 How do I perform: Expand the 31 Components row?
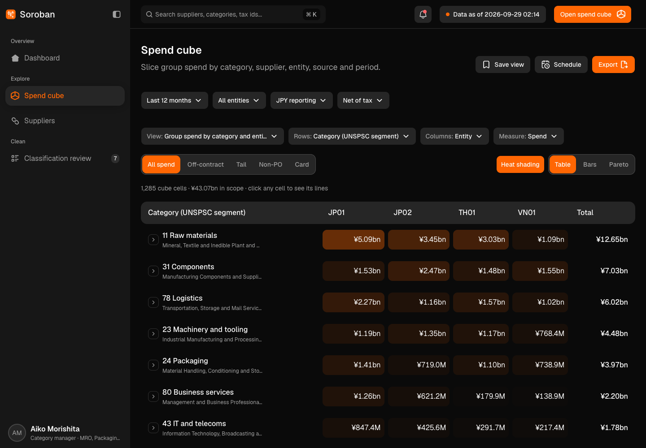tap(153, 271)
